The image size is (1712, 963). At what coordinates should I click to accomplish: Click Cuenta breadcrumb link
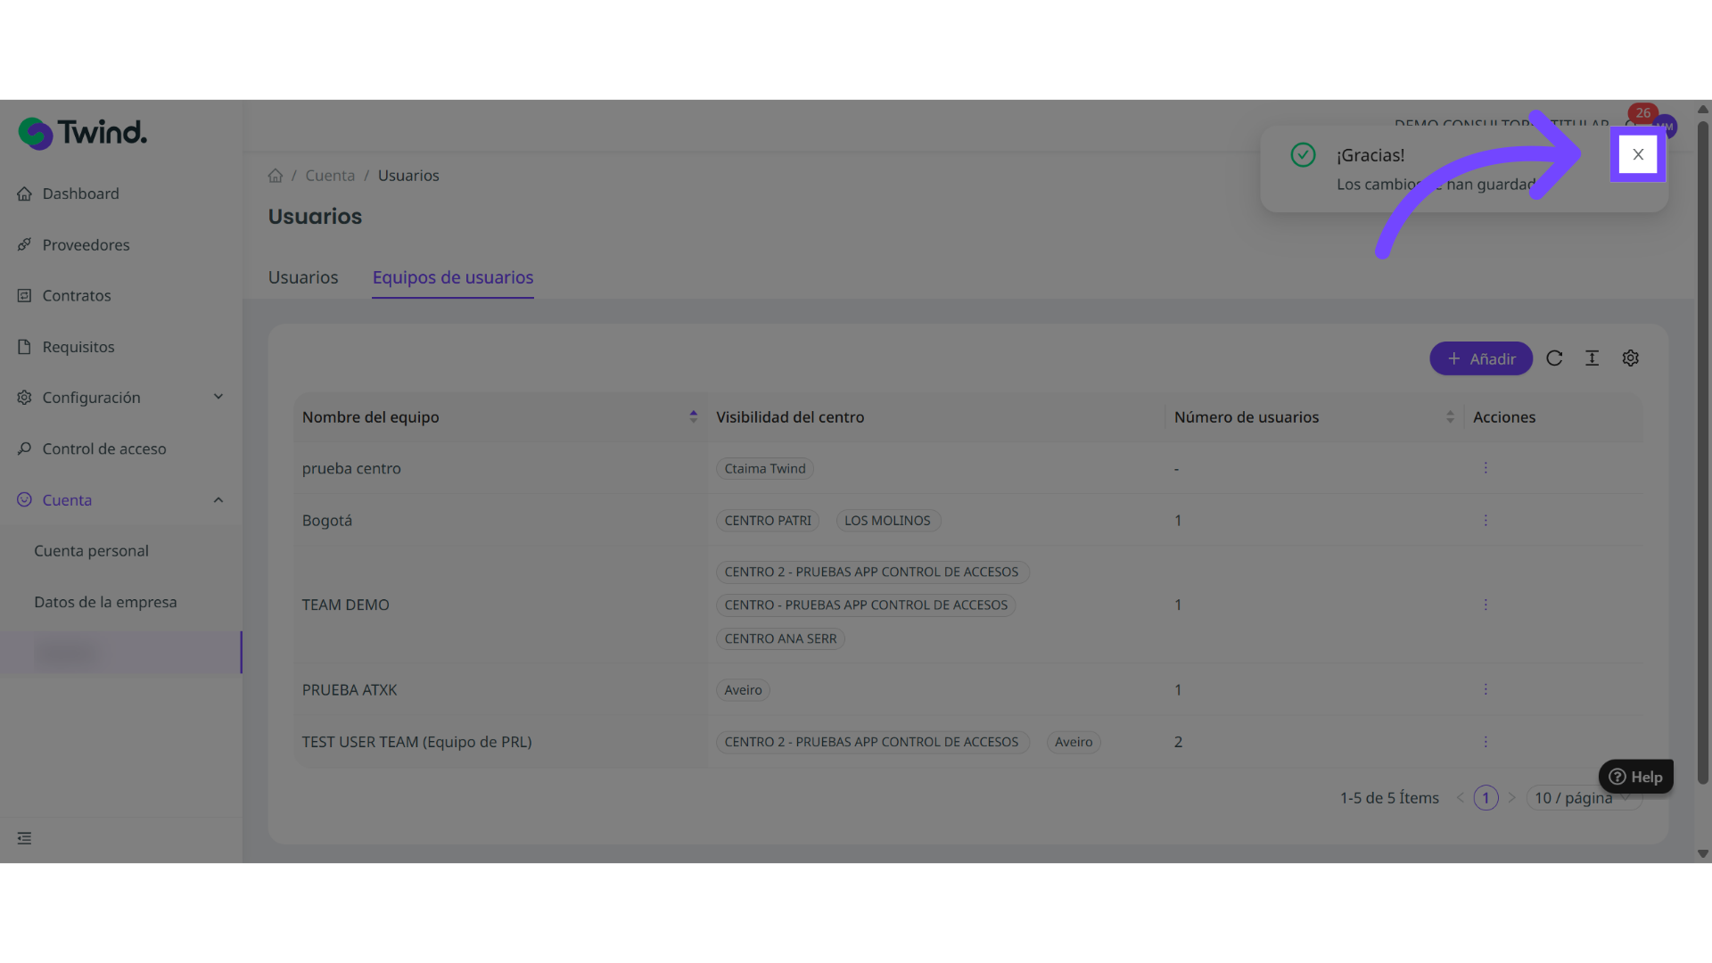tap(330, 176)
